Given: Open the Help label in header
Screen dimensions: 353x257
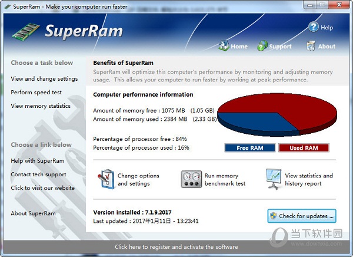Looking at the screenshot, I should tap(327, 28).
